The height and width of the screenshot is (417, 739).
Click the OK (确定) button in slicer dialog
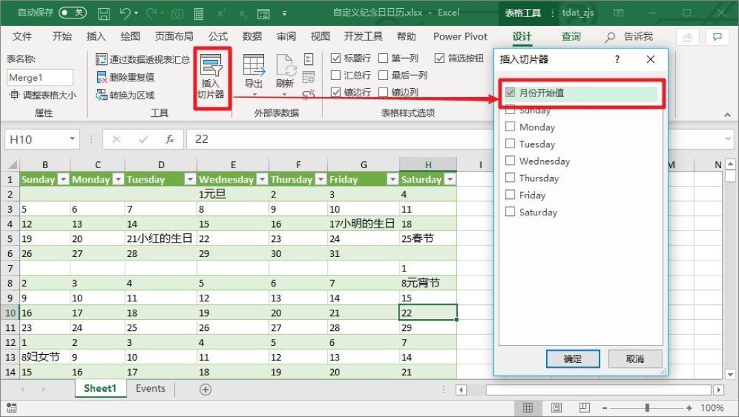pos(573,359)
